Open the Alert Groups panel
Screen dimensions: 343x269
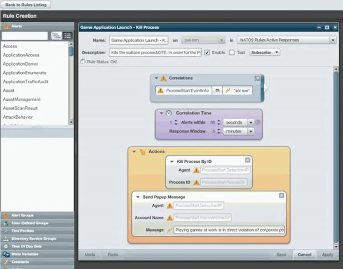tap(22, 215)
